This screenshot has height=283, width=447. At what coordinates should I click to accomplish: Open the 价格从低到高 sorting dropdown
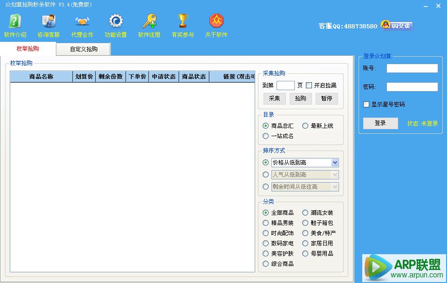(x=335, y=163)
